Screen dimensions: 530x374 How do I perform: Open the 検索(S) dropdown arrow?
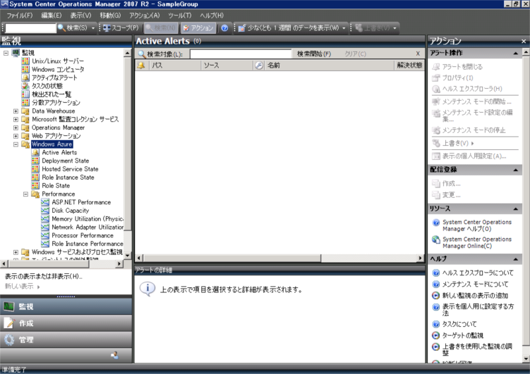click(x=93, y=28)
